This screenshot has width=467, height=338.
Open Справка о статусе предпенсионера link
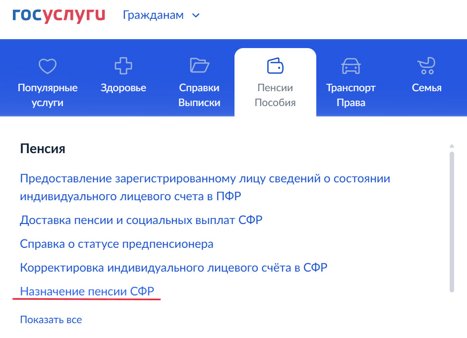117,244
